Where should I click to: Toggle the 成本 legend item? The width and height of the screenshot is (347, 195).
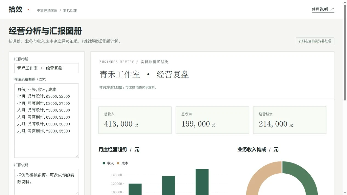coord(123,163)
